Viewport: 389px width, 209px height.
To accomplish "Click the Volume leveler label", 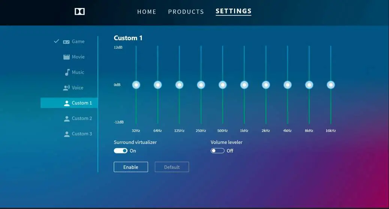I will tap(227, 142).
